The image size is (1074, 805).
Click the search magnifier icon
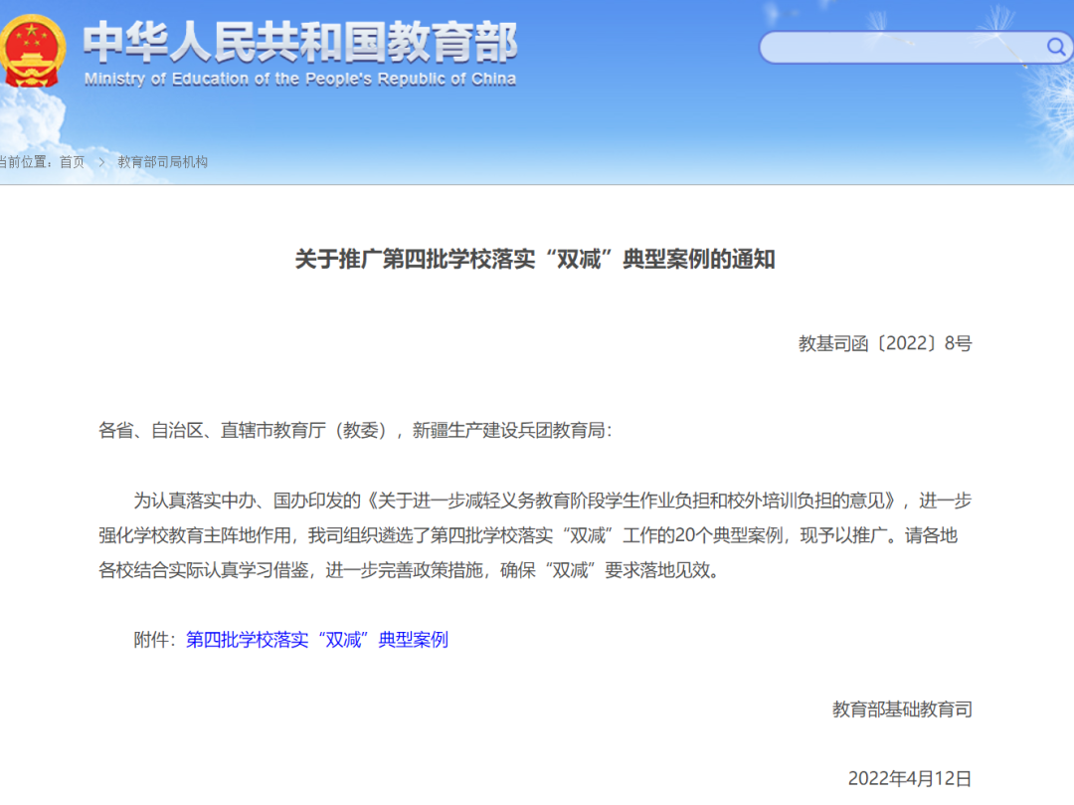(1055, 47)
